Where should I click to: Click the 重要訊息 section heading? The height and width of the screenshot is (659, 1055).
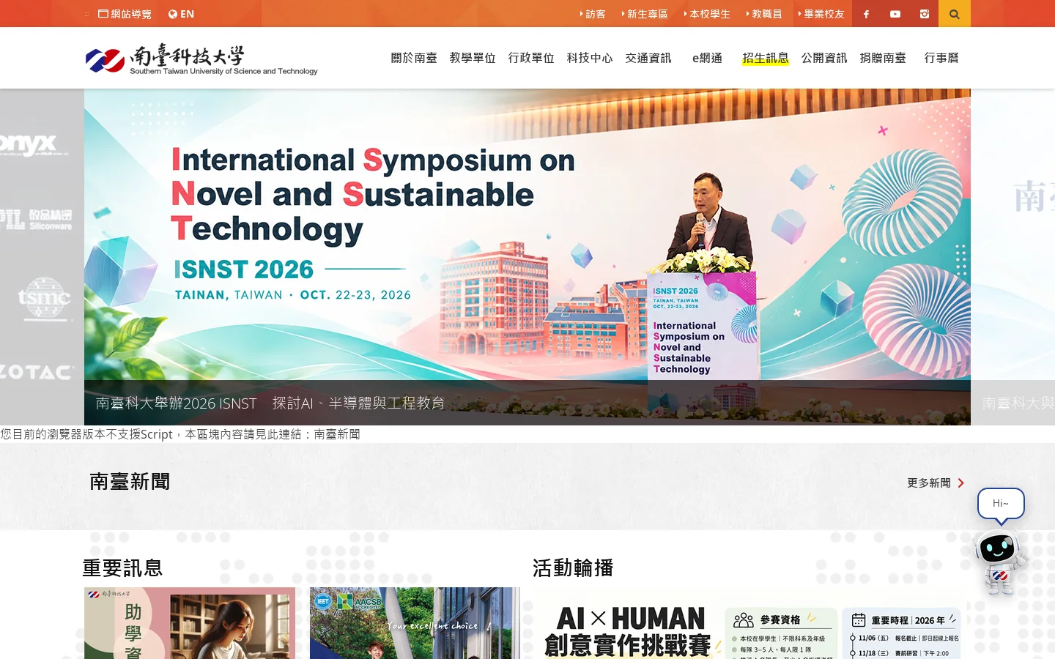point(122,568)
